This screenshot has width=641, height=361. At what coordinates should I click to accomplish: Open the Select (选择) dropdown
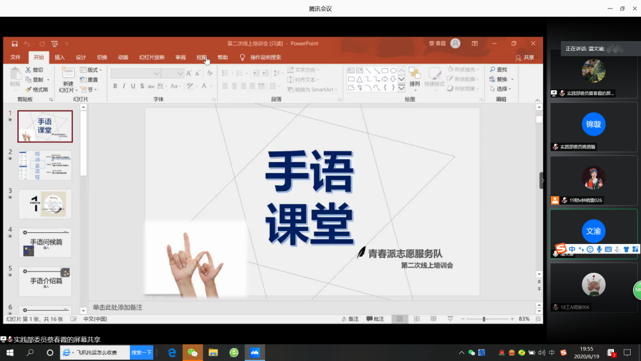point(501,89)
